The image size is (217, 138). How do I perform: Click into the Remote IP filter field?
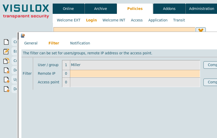pyautogui.click(x=135, y=74)
